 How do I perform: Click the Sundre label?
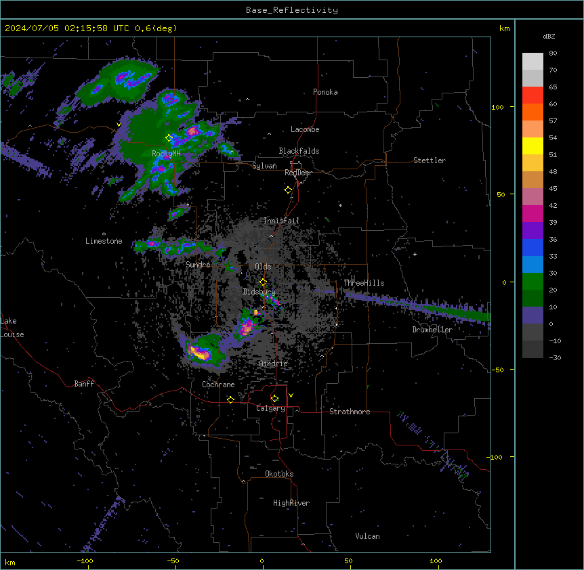pos(198,265)
